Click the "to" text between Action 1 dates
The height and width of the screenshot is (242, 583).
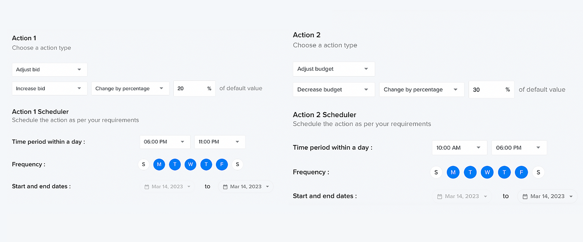tap(208, 186)
